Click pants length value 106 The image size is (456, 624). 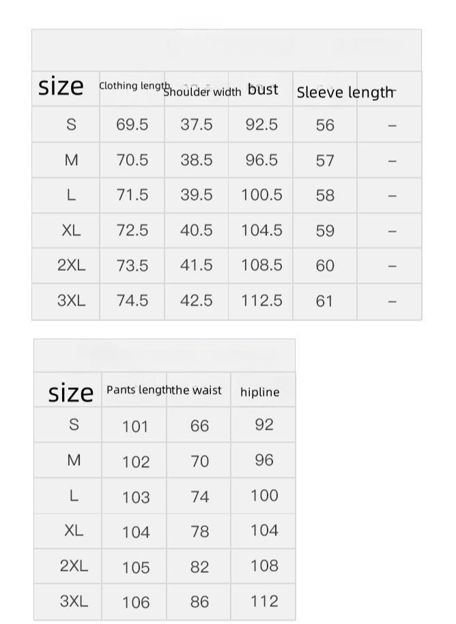135,602
